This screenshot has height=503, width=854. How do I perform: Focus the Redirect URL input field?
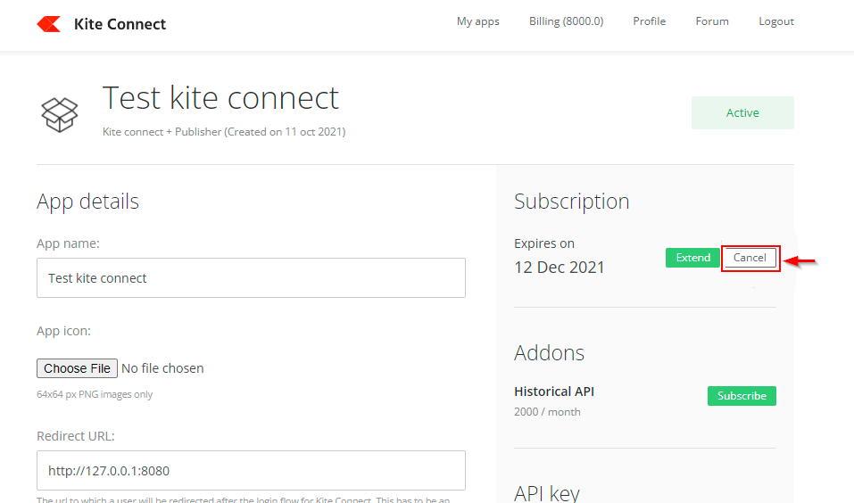tap(251, 470)
